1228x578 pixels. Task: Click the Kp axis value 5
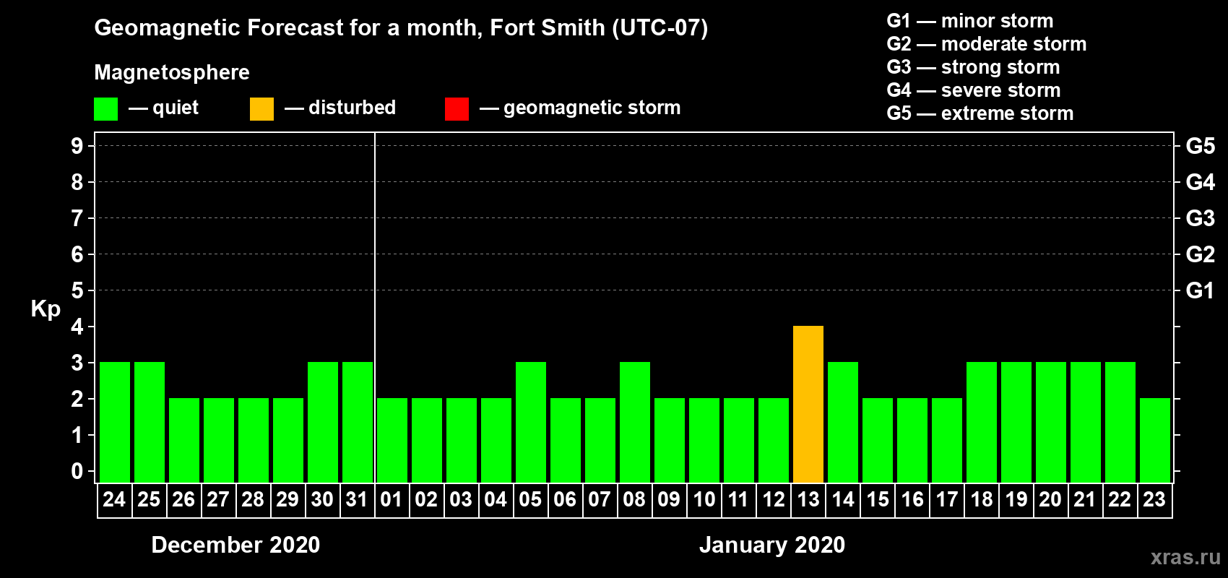(77, 290)
